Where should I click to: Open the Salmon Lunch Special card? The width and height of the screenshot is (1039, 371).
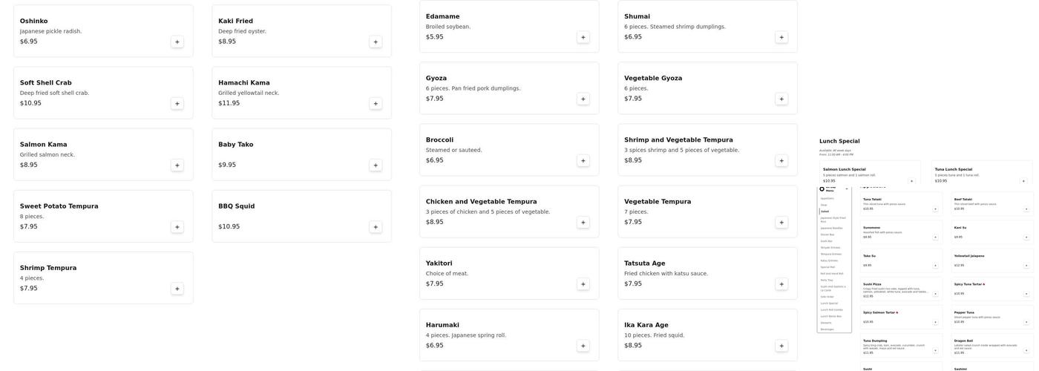pos(870,173)
